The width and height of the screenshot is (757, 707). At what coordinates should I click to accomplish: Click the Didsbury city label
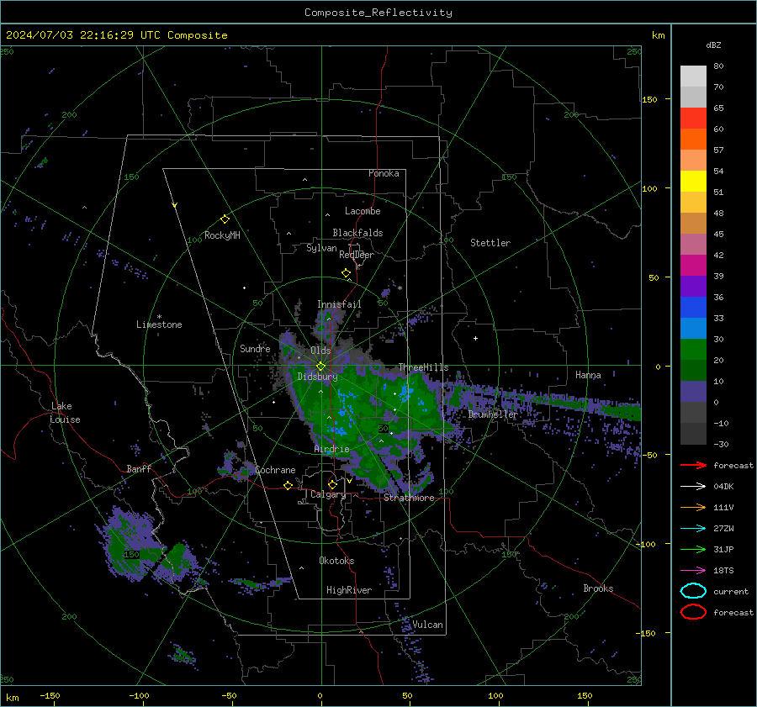coord(317,377)
